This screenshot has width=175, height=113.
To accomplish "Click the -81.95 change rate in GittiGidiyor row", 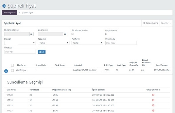I will click(x=131, y=70).
